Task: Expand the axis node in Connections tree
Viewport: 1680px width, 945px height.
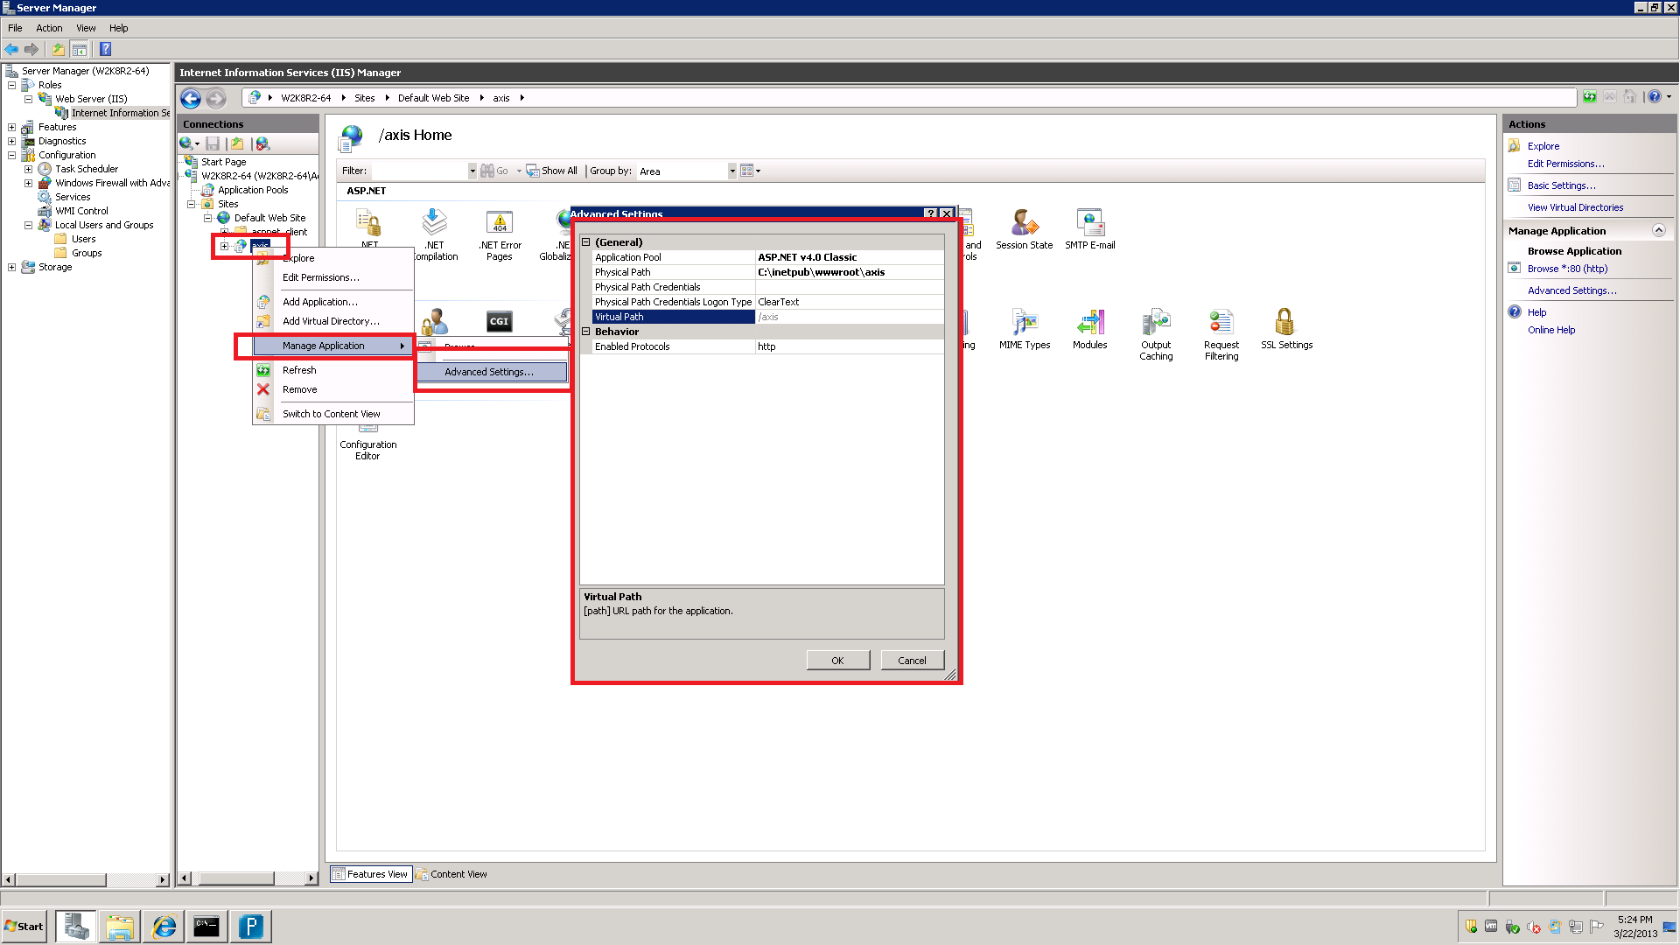Action: (224, 246)
